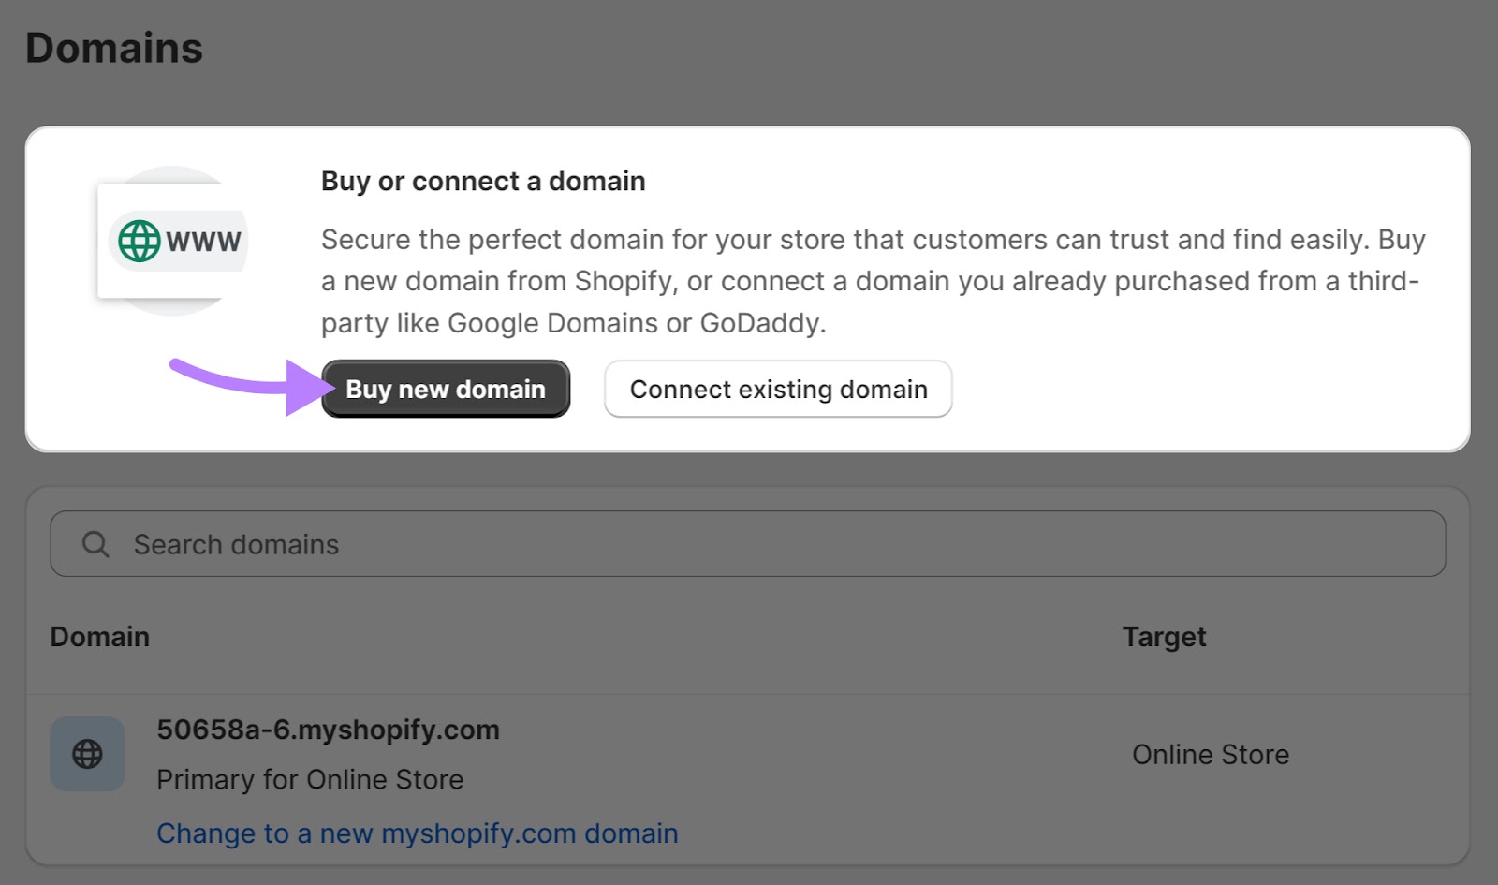The width and height of the screenshot is (1498, 885).
Task: Select the search icon inside the domains field
Action: [95, 543]
